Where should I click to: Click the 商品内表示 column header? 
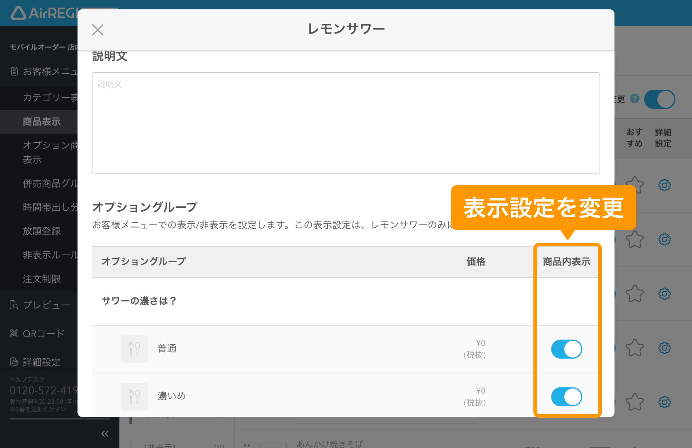click(566, 261)
